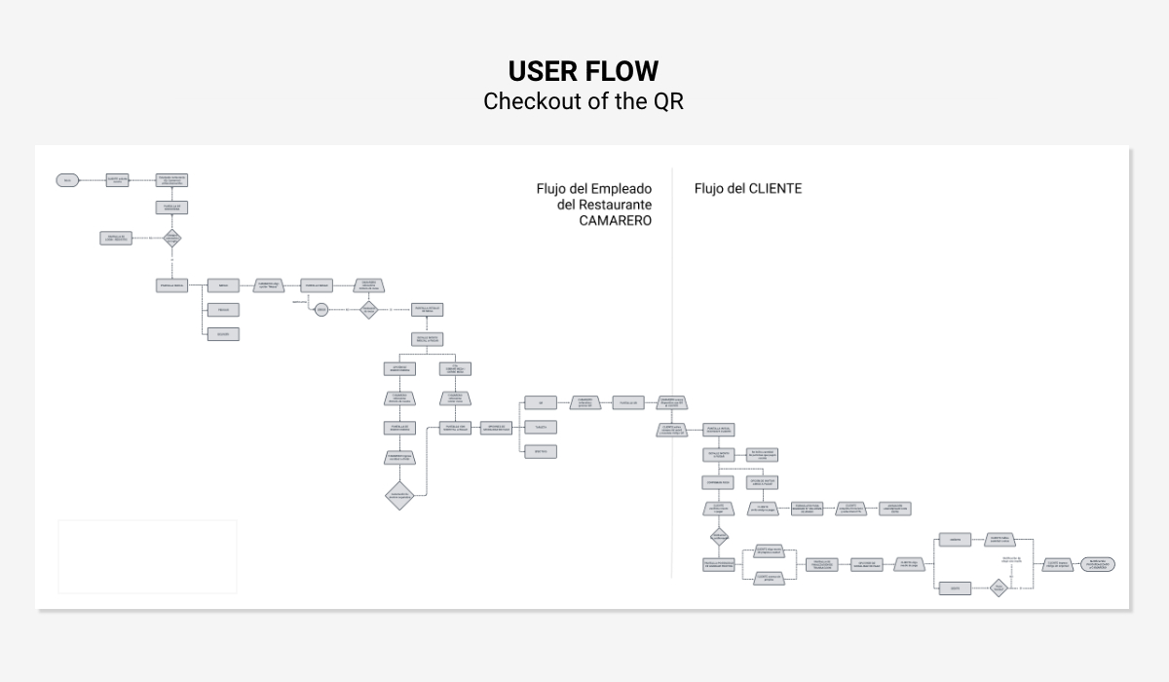1169x682 pixels.
Task: Click the large diamond at waiter column bottom
Action: coord(399,494)
